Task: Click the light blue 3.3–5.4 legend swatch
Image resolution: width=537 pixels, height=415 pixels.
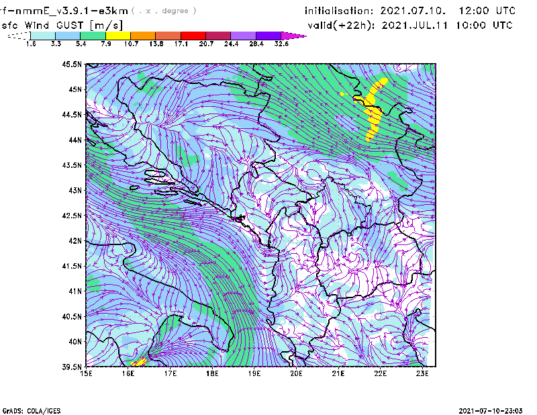Action: point(68,36)
